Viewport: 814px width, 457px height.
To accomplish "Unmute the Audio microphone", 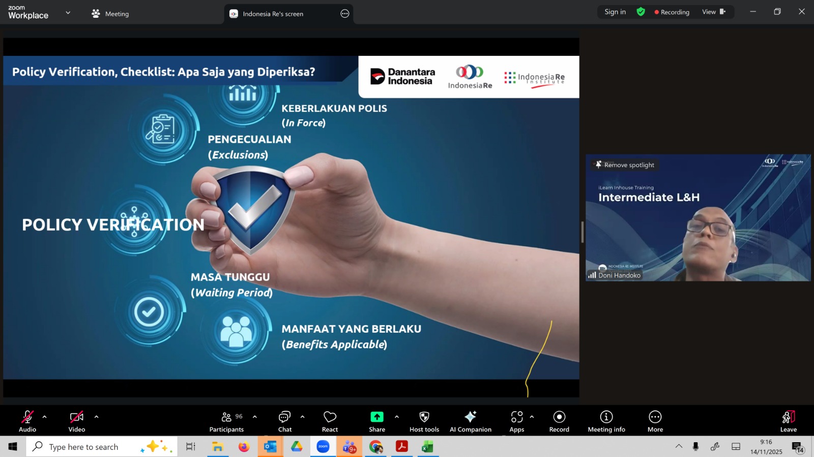I will tap(27, 421).
